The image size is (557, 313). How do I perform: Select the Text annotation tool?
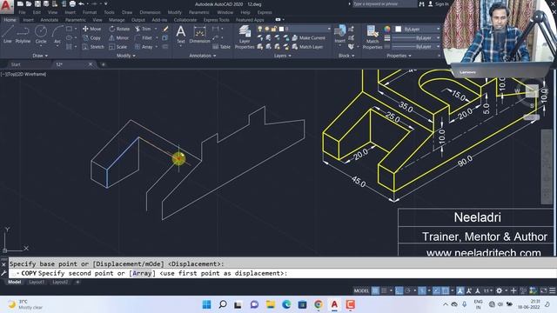pyautogui.click(x=181, y=35)
